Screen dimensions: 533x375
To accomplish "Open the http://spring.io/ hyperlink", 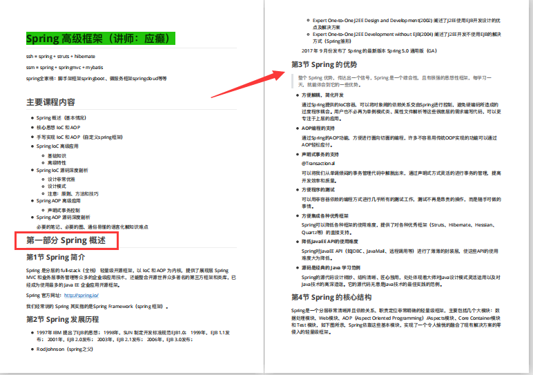I will [81, 296].
